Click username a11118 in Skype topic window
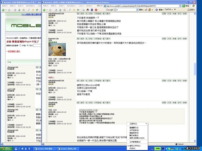This screenshot has height=151, width=202. (x=11, y=89)
